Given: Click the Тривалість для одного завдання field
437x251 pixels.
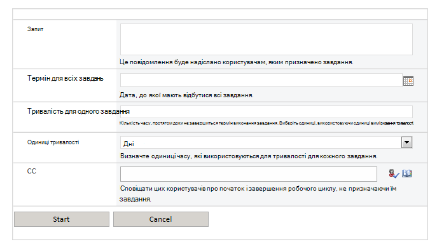Looking at the screenshot, I should point(266,112).
